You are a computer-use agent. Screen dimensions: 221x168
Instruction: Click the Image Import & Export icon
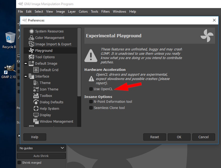coord(31,44)
